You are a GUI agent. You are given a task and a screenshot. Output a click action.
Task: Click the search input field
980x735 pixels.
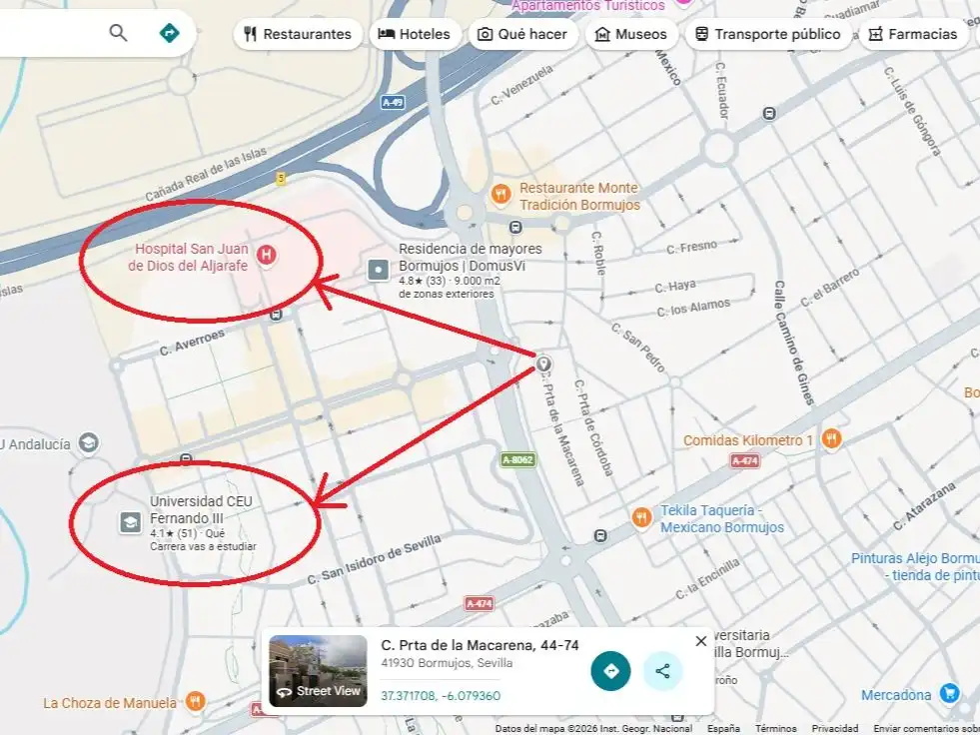click(x=50, y=33)
